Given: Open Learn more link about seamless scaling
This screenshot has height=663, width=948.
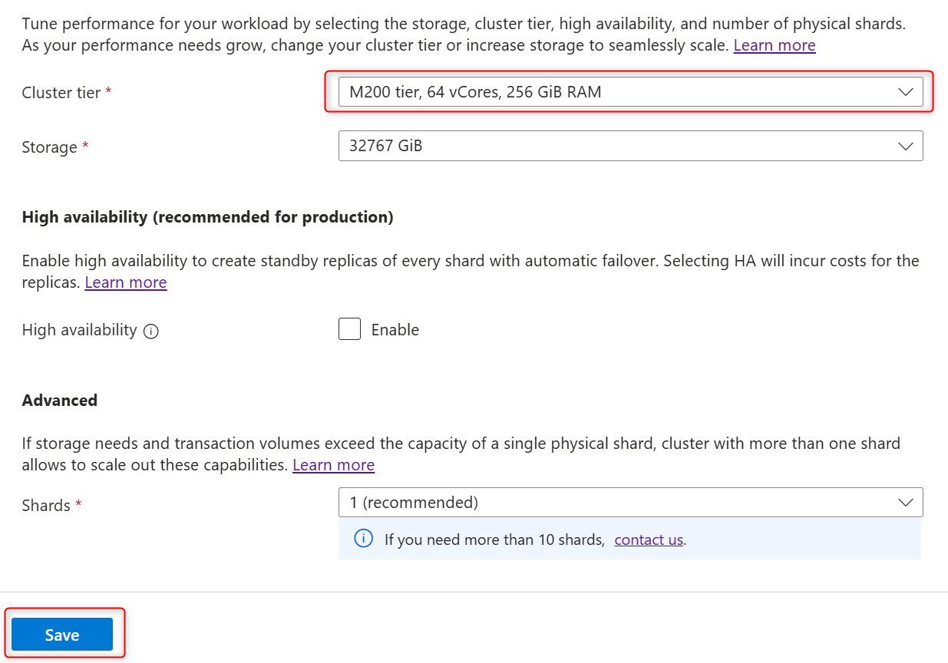Looking at the screenshot, I should click(774, 45).
